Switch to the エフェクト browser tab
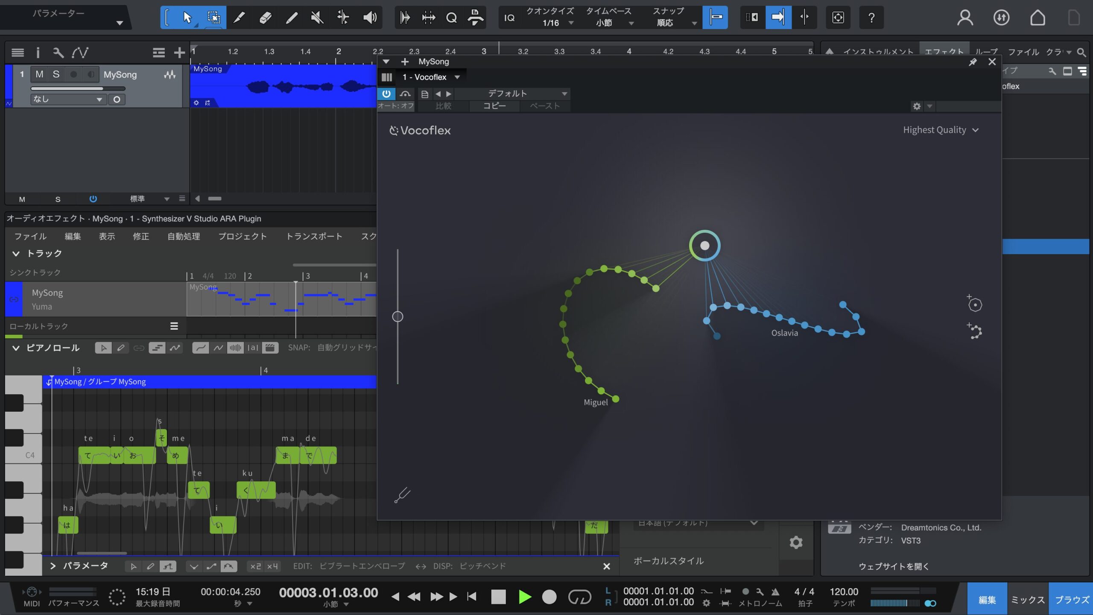The width and height of the screenshot is (1093, 615). point(944,52)
